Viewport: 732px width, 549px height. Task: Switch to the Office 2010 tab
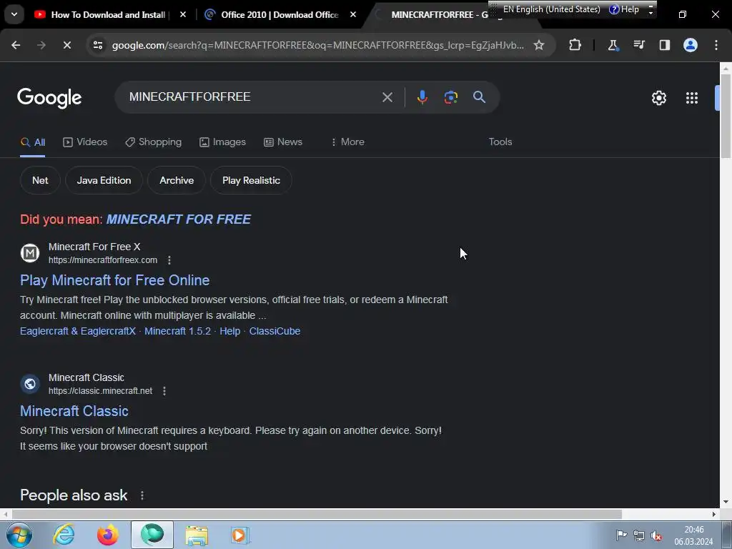pos(273,15)
